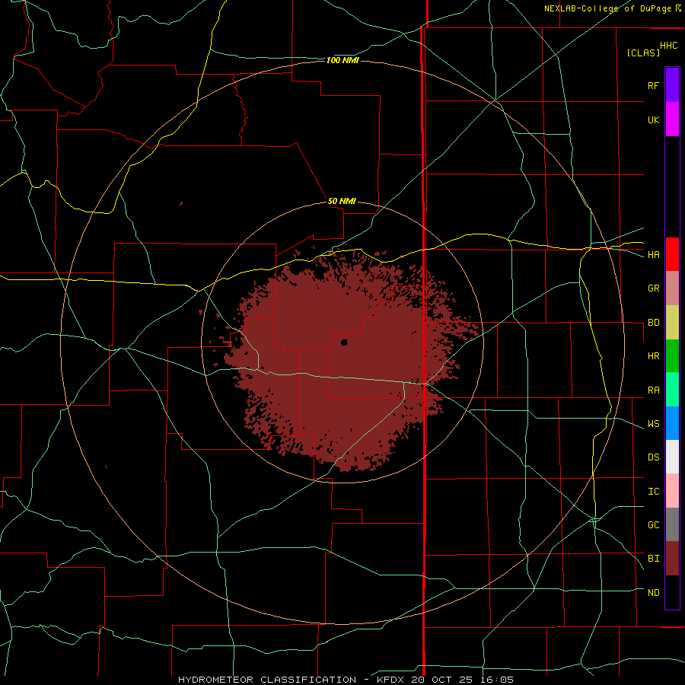Click the GR legend label
The height and width of the screenshot is (685, 685).
(x=653, y=288)
